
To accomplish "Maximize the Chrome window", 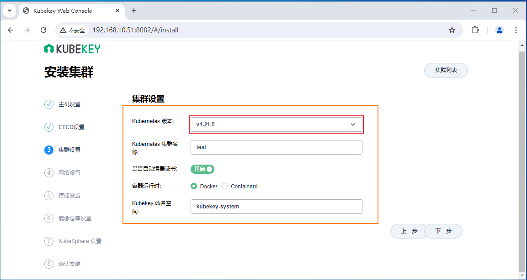I will coord(495,11).
